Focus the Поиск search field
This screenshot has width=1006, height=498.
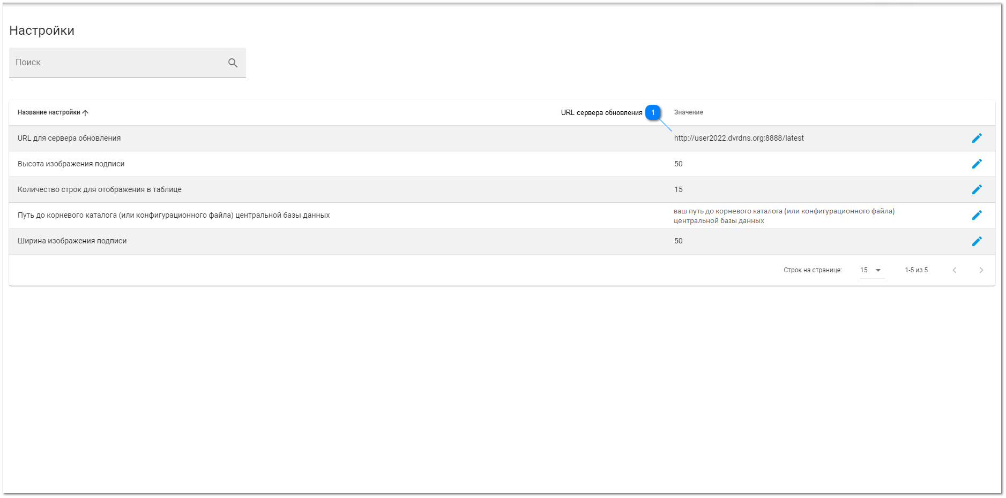[118, 63]
